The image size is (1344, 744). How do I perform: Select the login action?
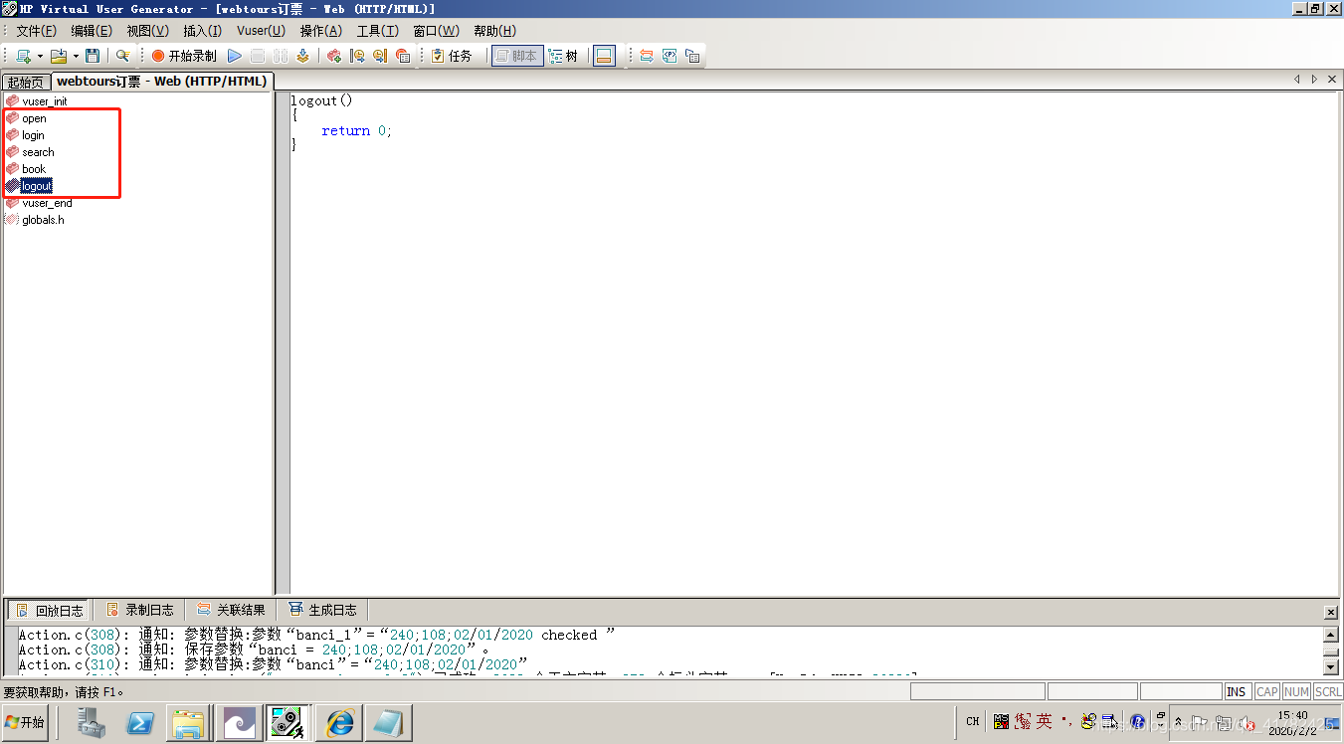[x=33, y=135]
